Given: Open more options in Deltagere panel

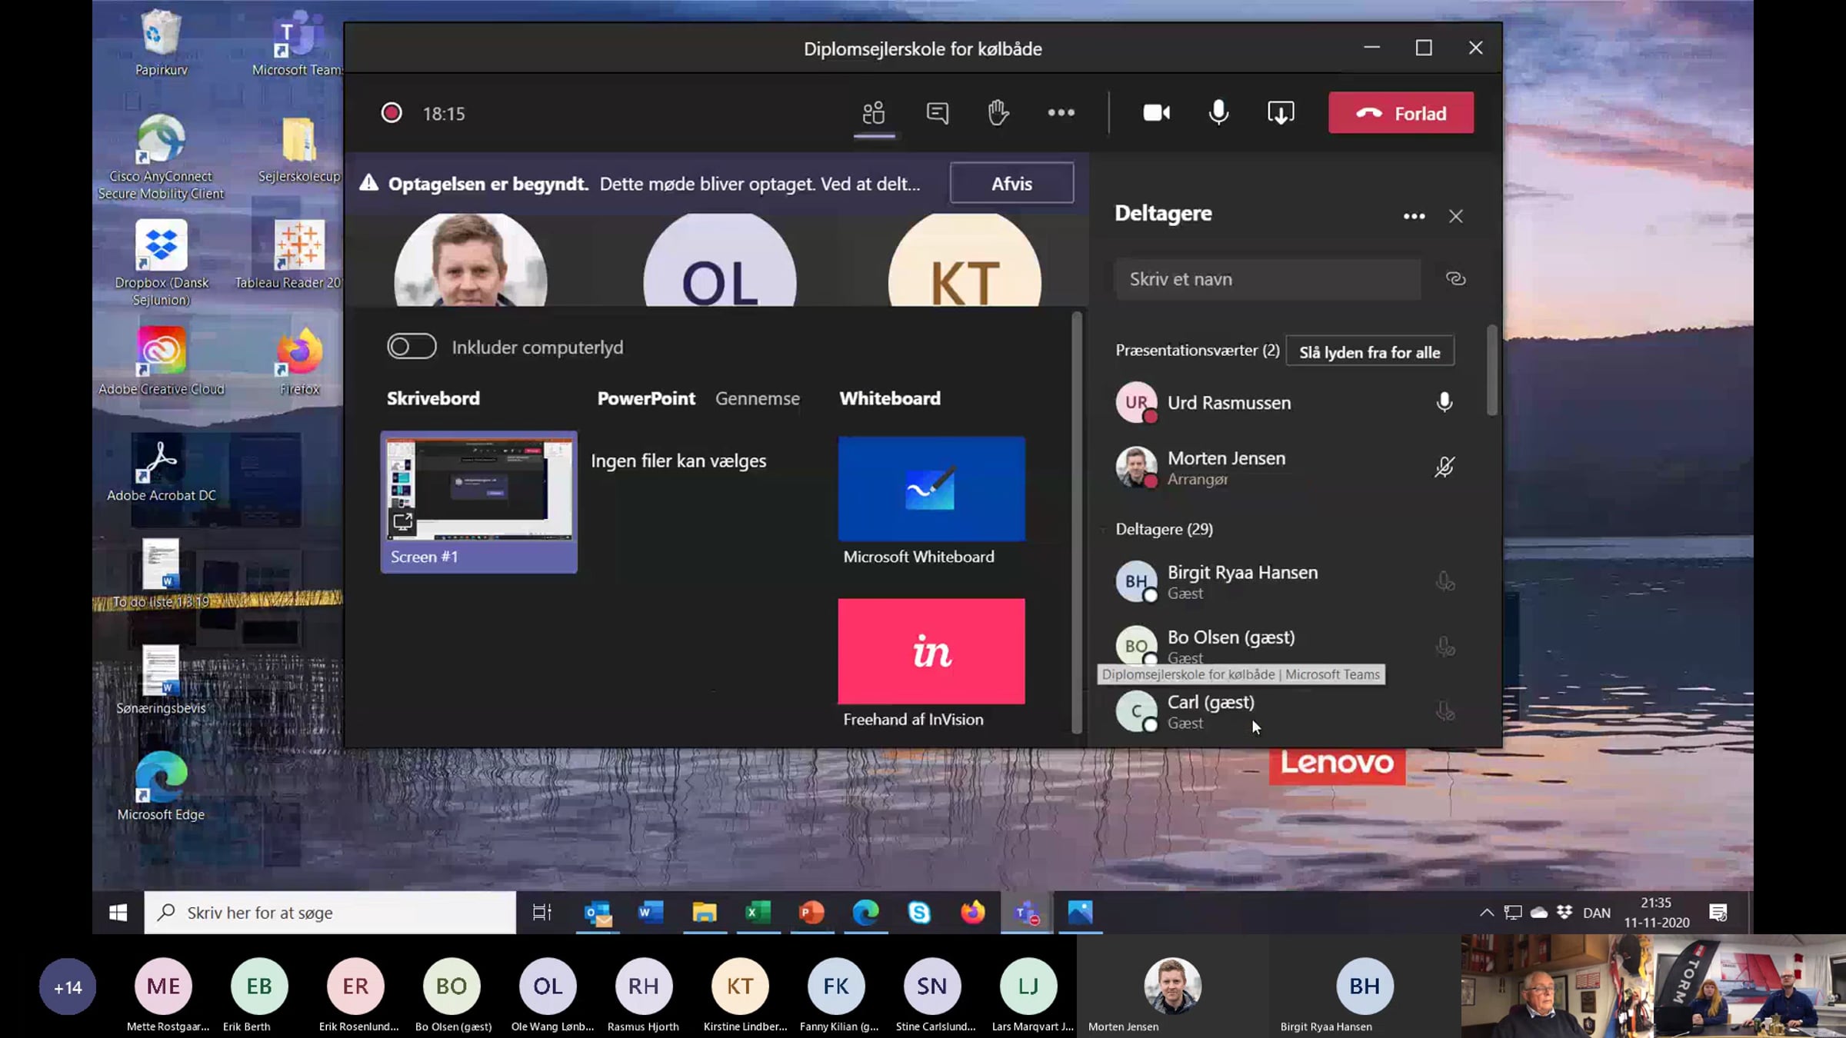Looking at the screenshot, I should 1414,217.
